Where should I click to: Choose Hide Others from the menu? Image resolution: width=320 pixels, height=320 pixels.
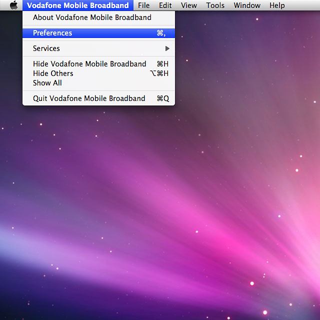pos(53,73)
